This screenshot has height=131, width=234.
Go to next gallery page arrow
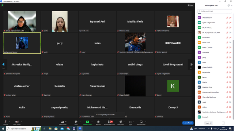[x=192, y=64]
